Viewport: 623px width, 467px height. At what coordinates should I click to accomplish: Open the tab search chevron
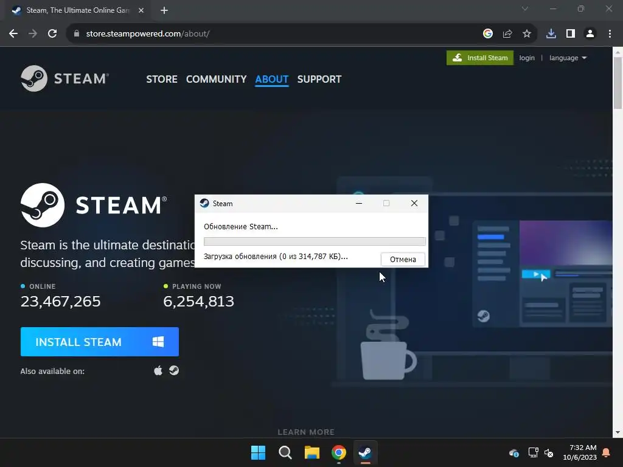[x=525, y=9]
